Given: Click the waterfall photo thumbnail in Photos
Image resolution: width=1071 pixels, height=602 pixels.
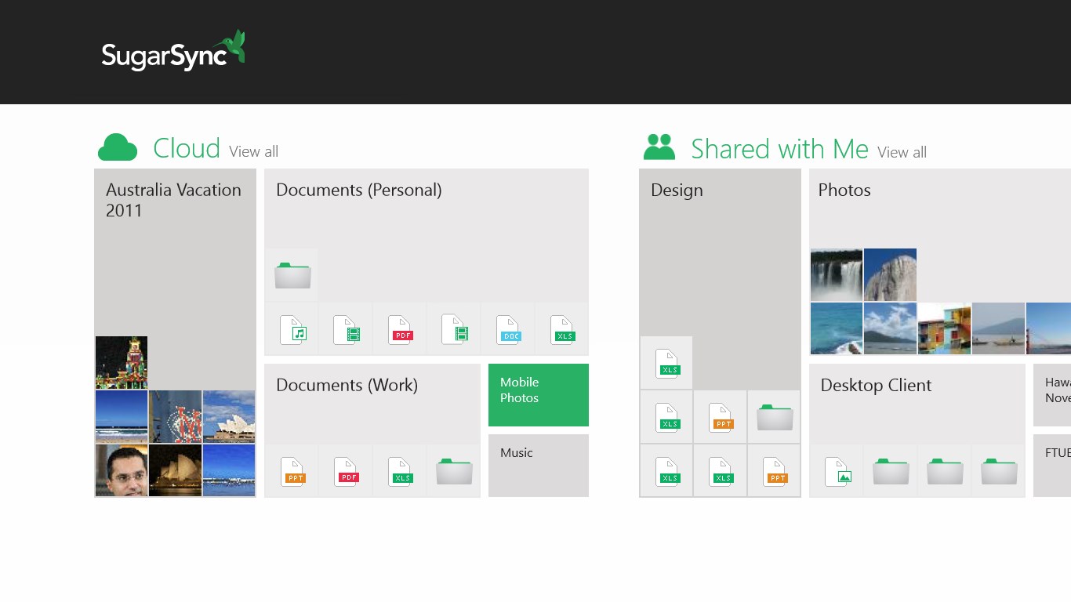Looking at the screenshot, I should 836,274.
